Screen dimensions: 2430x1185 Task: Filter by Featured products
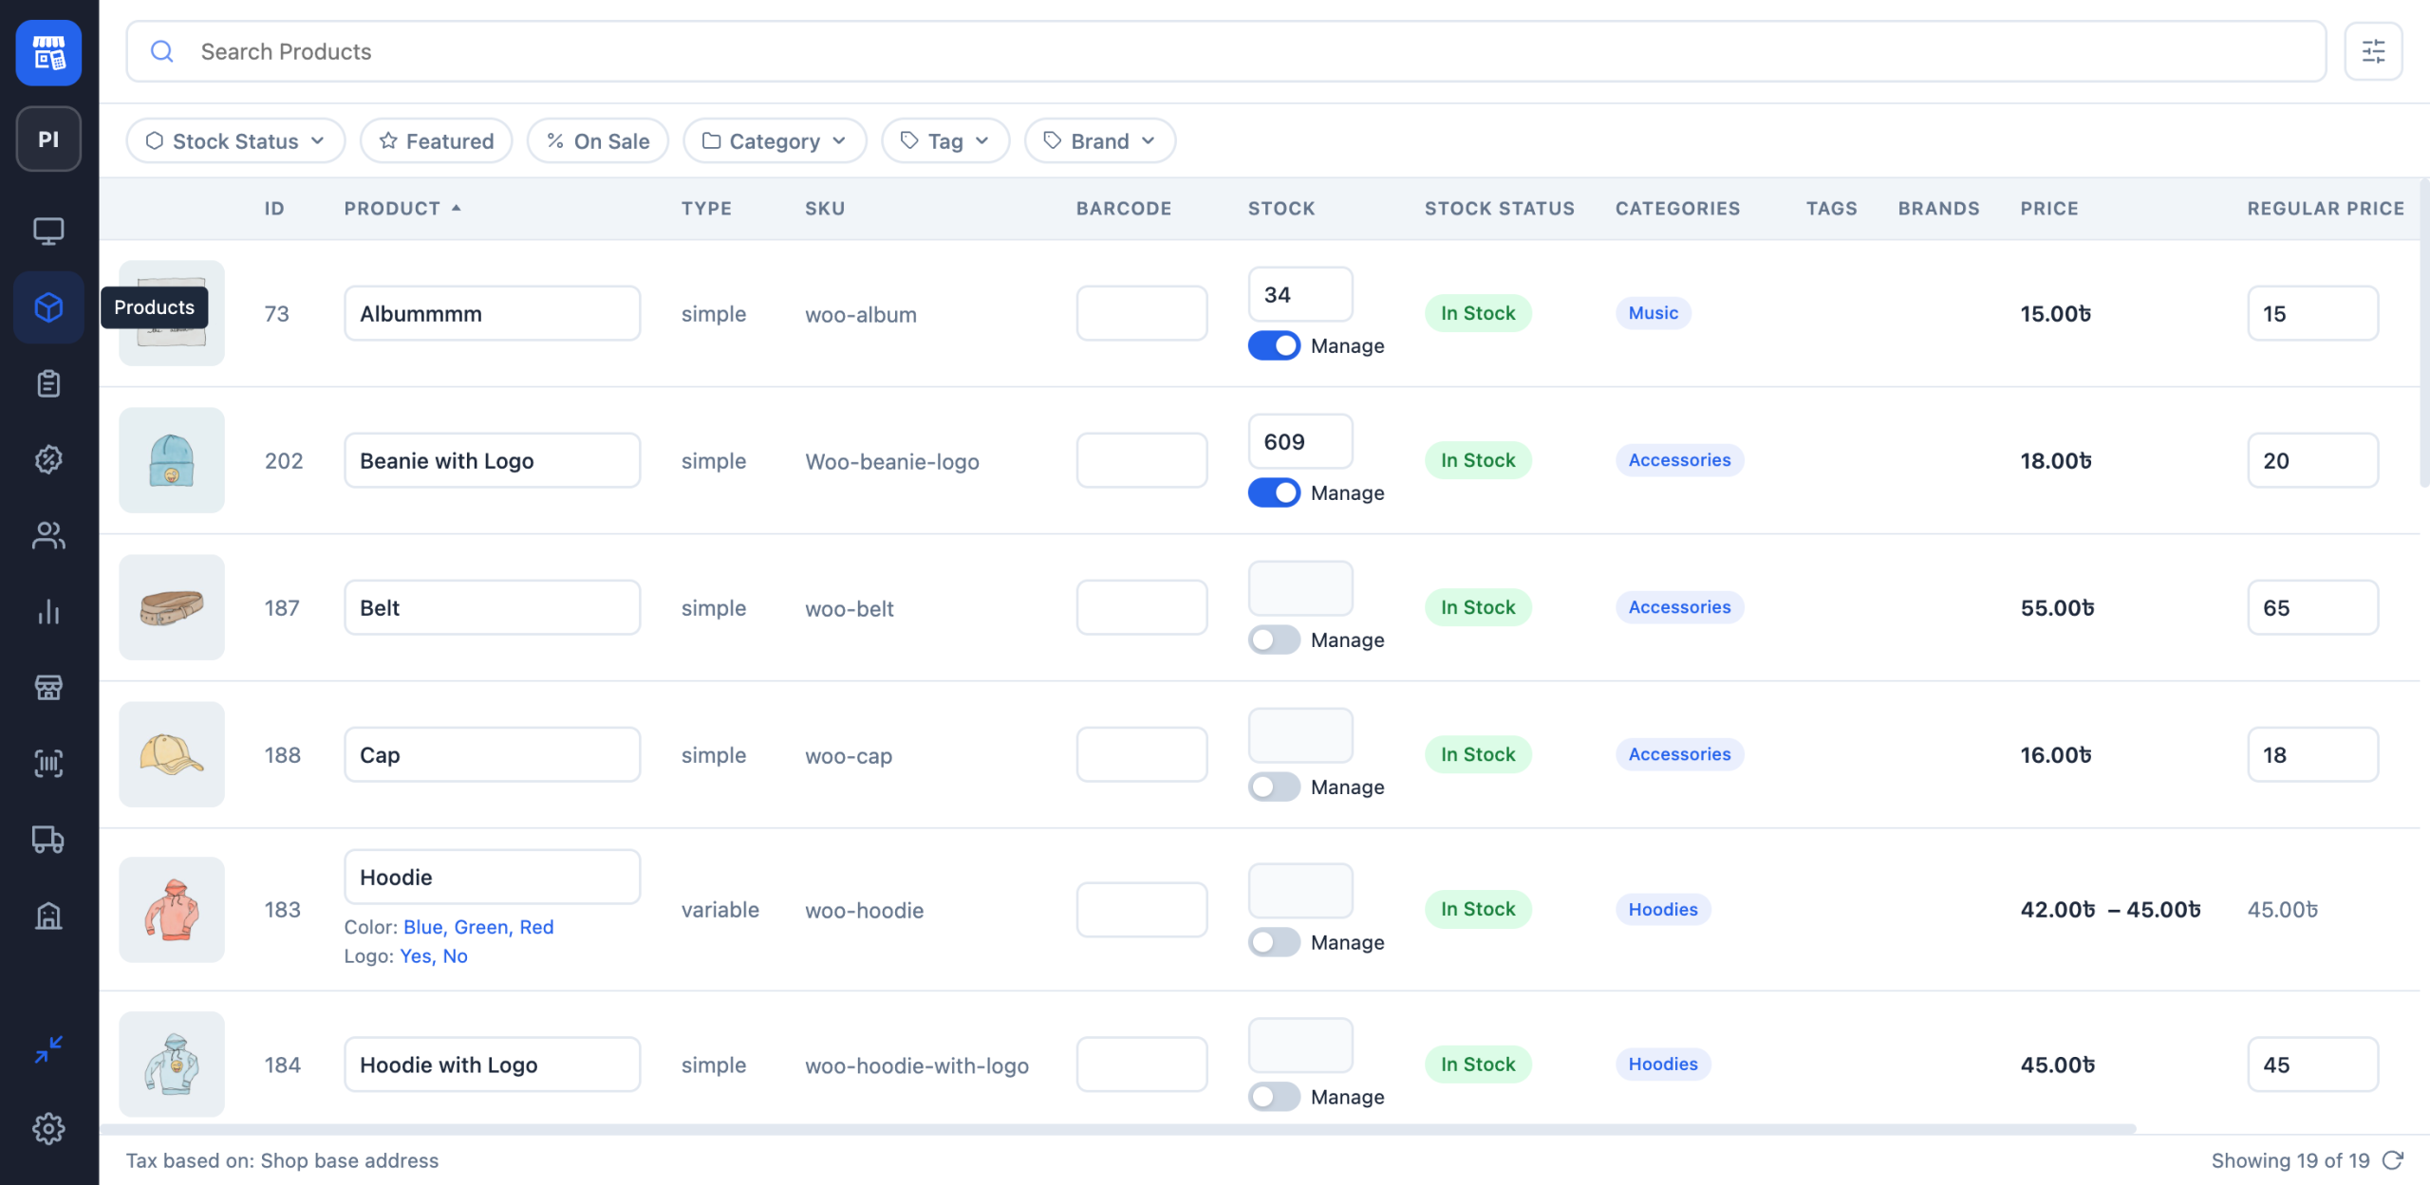437,140
